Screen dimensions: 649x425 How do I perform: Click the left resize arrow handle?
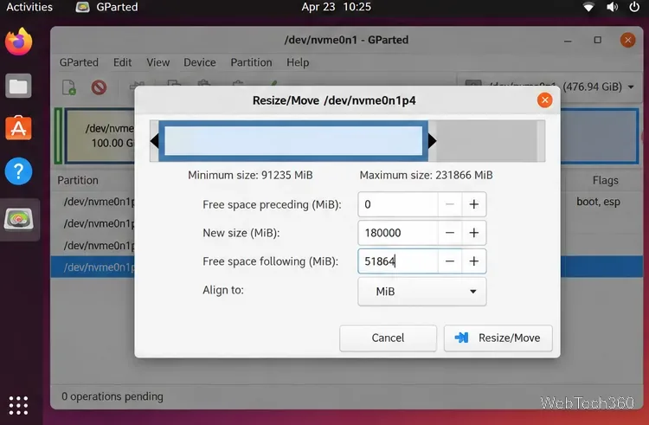(x=154, y=141)
